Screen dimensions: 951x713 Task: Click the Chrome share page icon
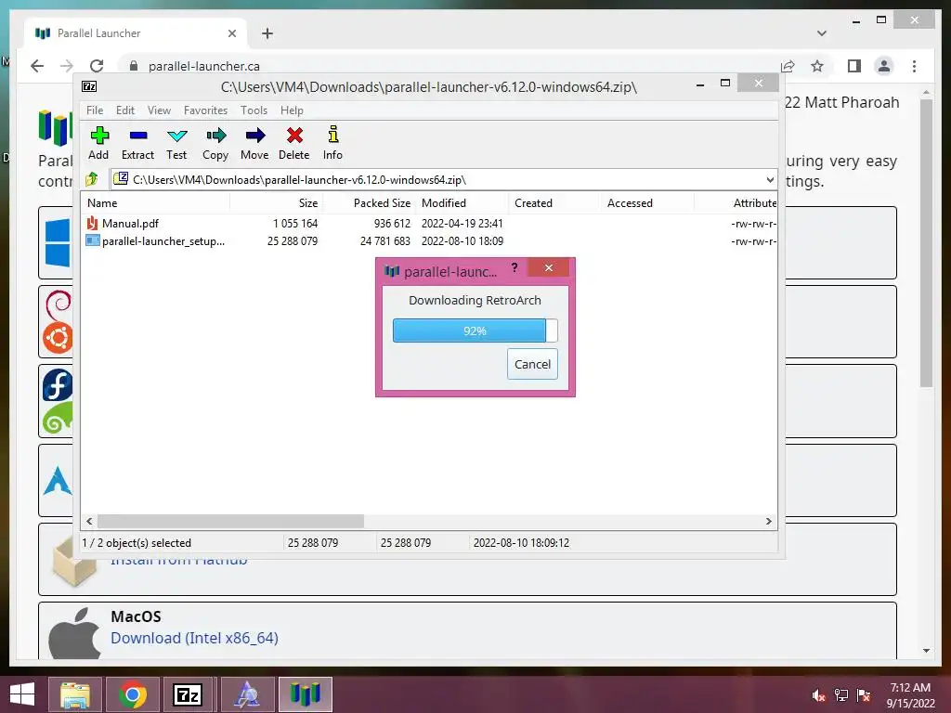pyautogui.click(x=788, y=66)
